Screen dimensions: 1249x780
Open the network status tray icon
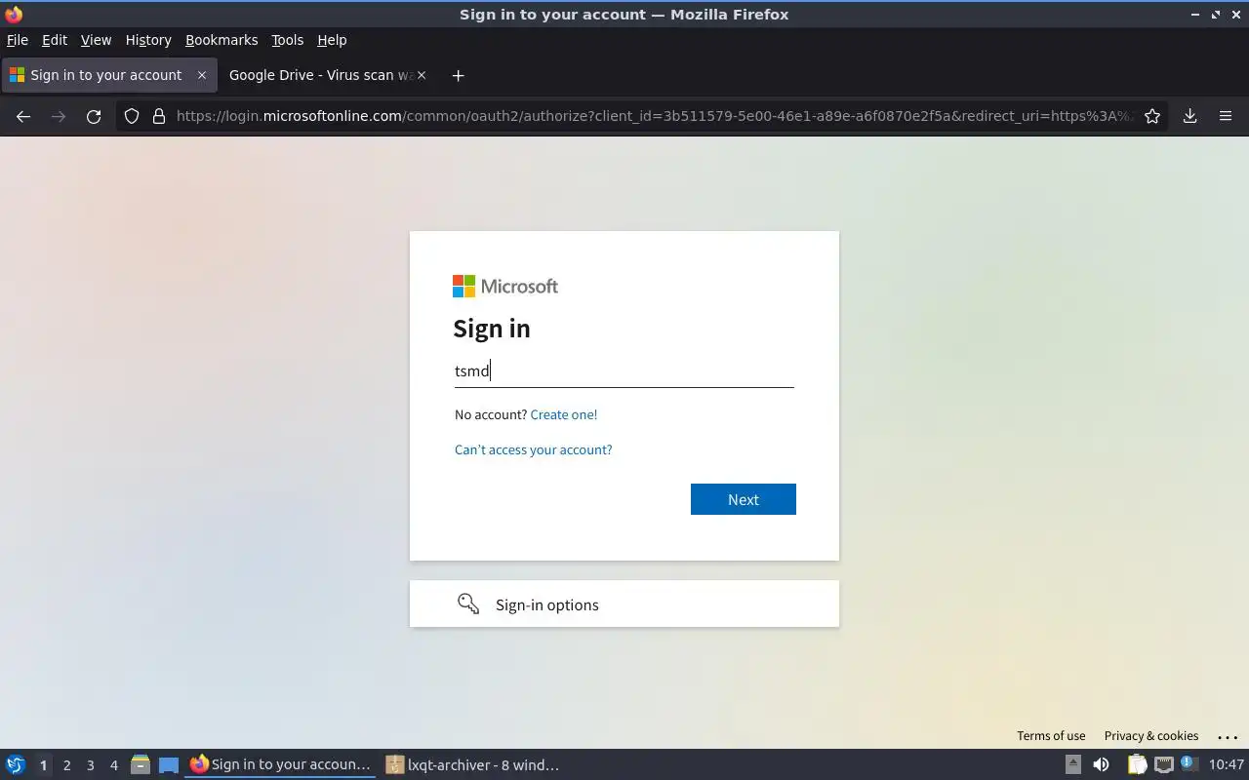coord(1163,764)
